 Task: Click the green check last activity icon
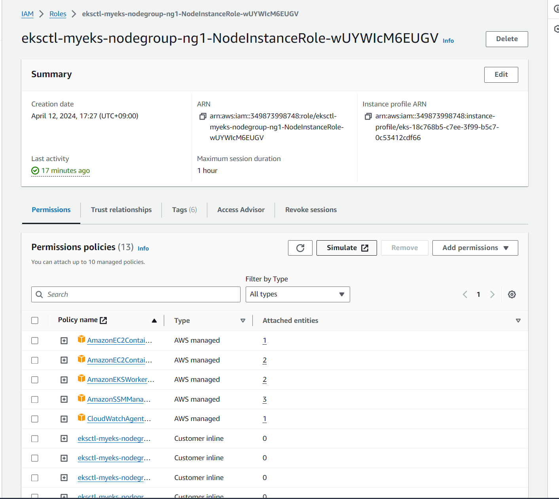pos(35,171)
